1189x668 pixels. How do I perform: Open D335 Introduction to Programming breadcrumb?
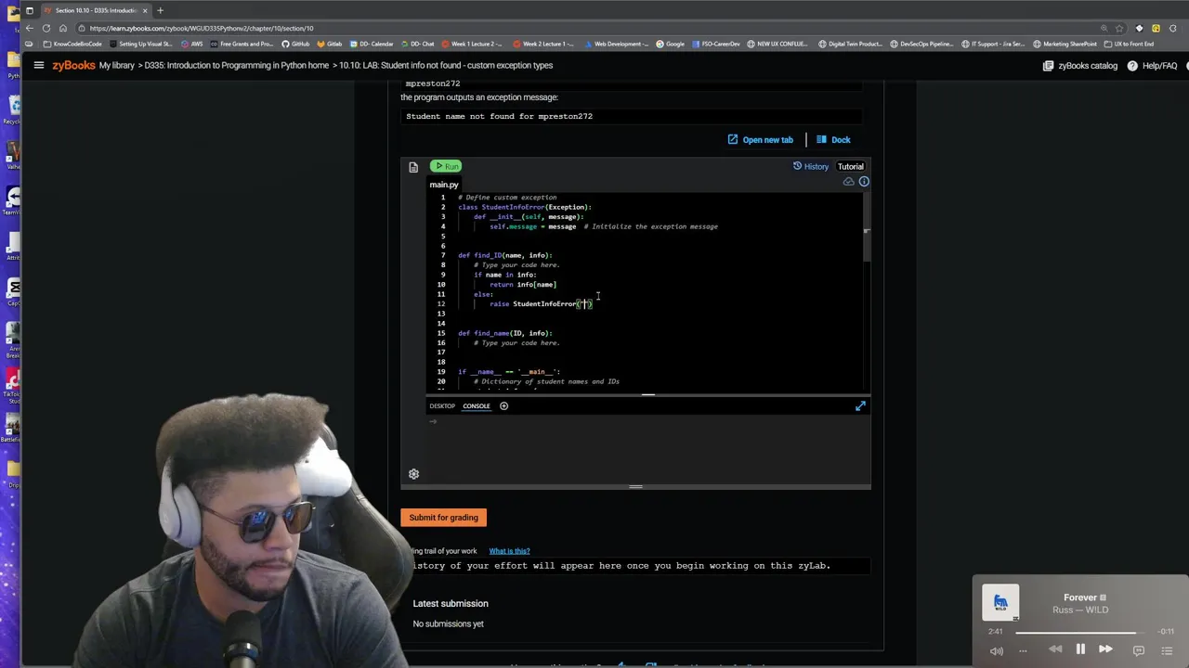[237, 65]
